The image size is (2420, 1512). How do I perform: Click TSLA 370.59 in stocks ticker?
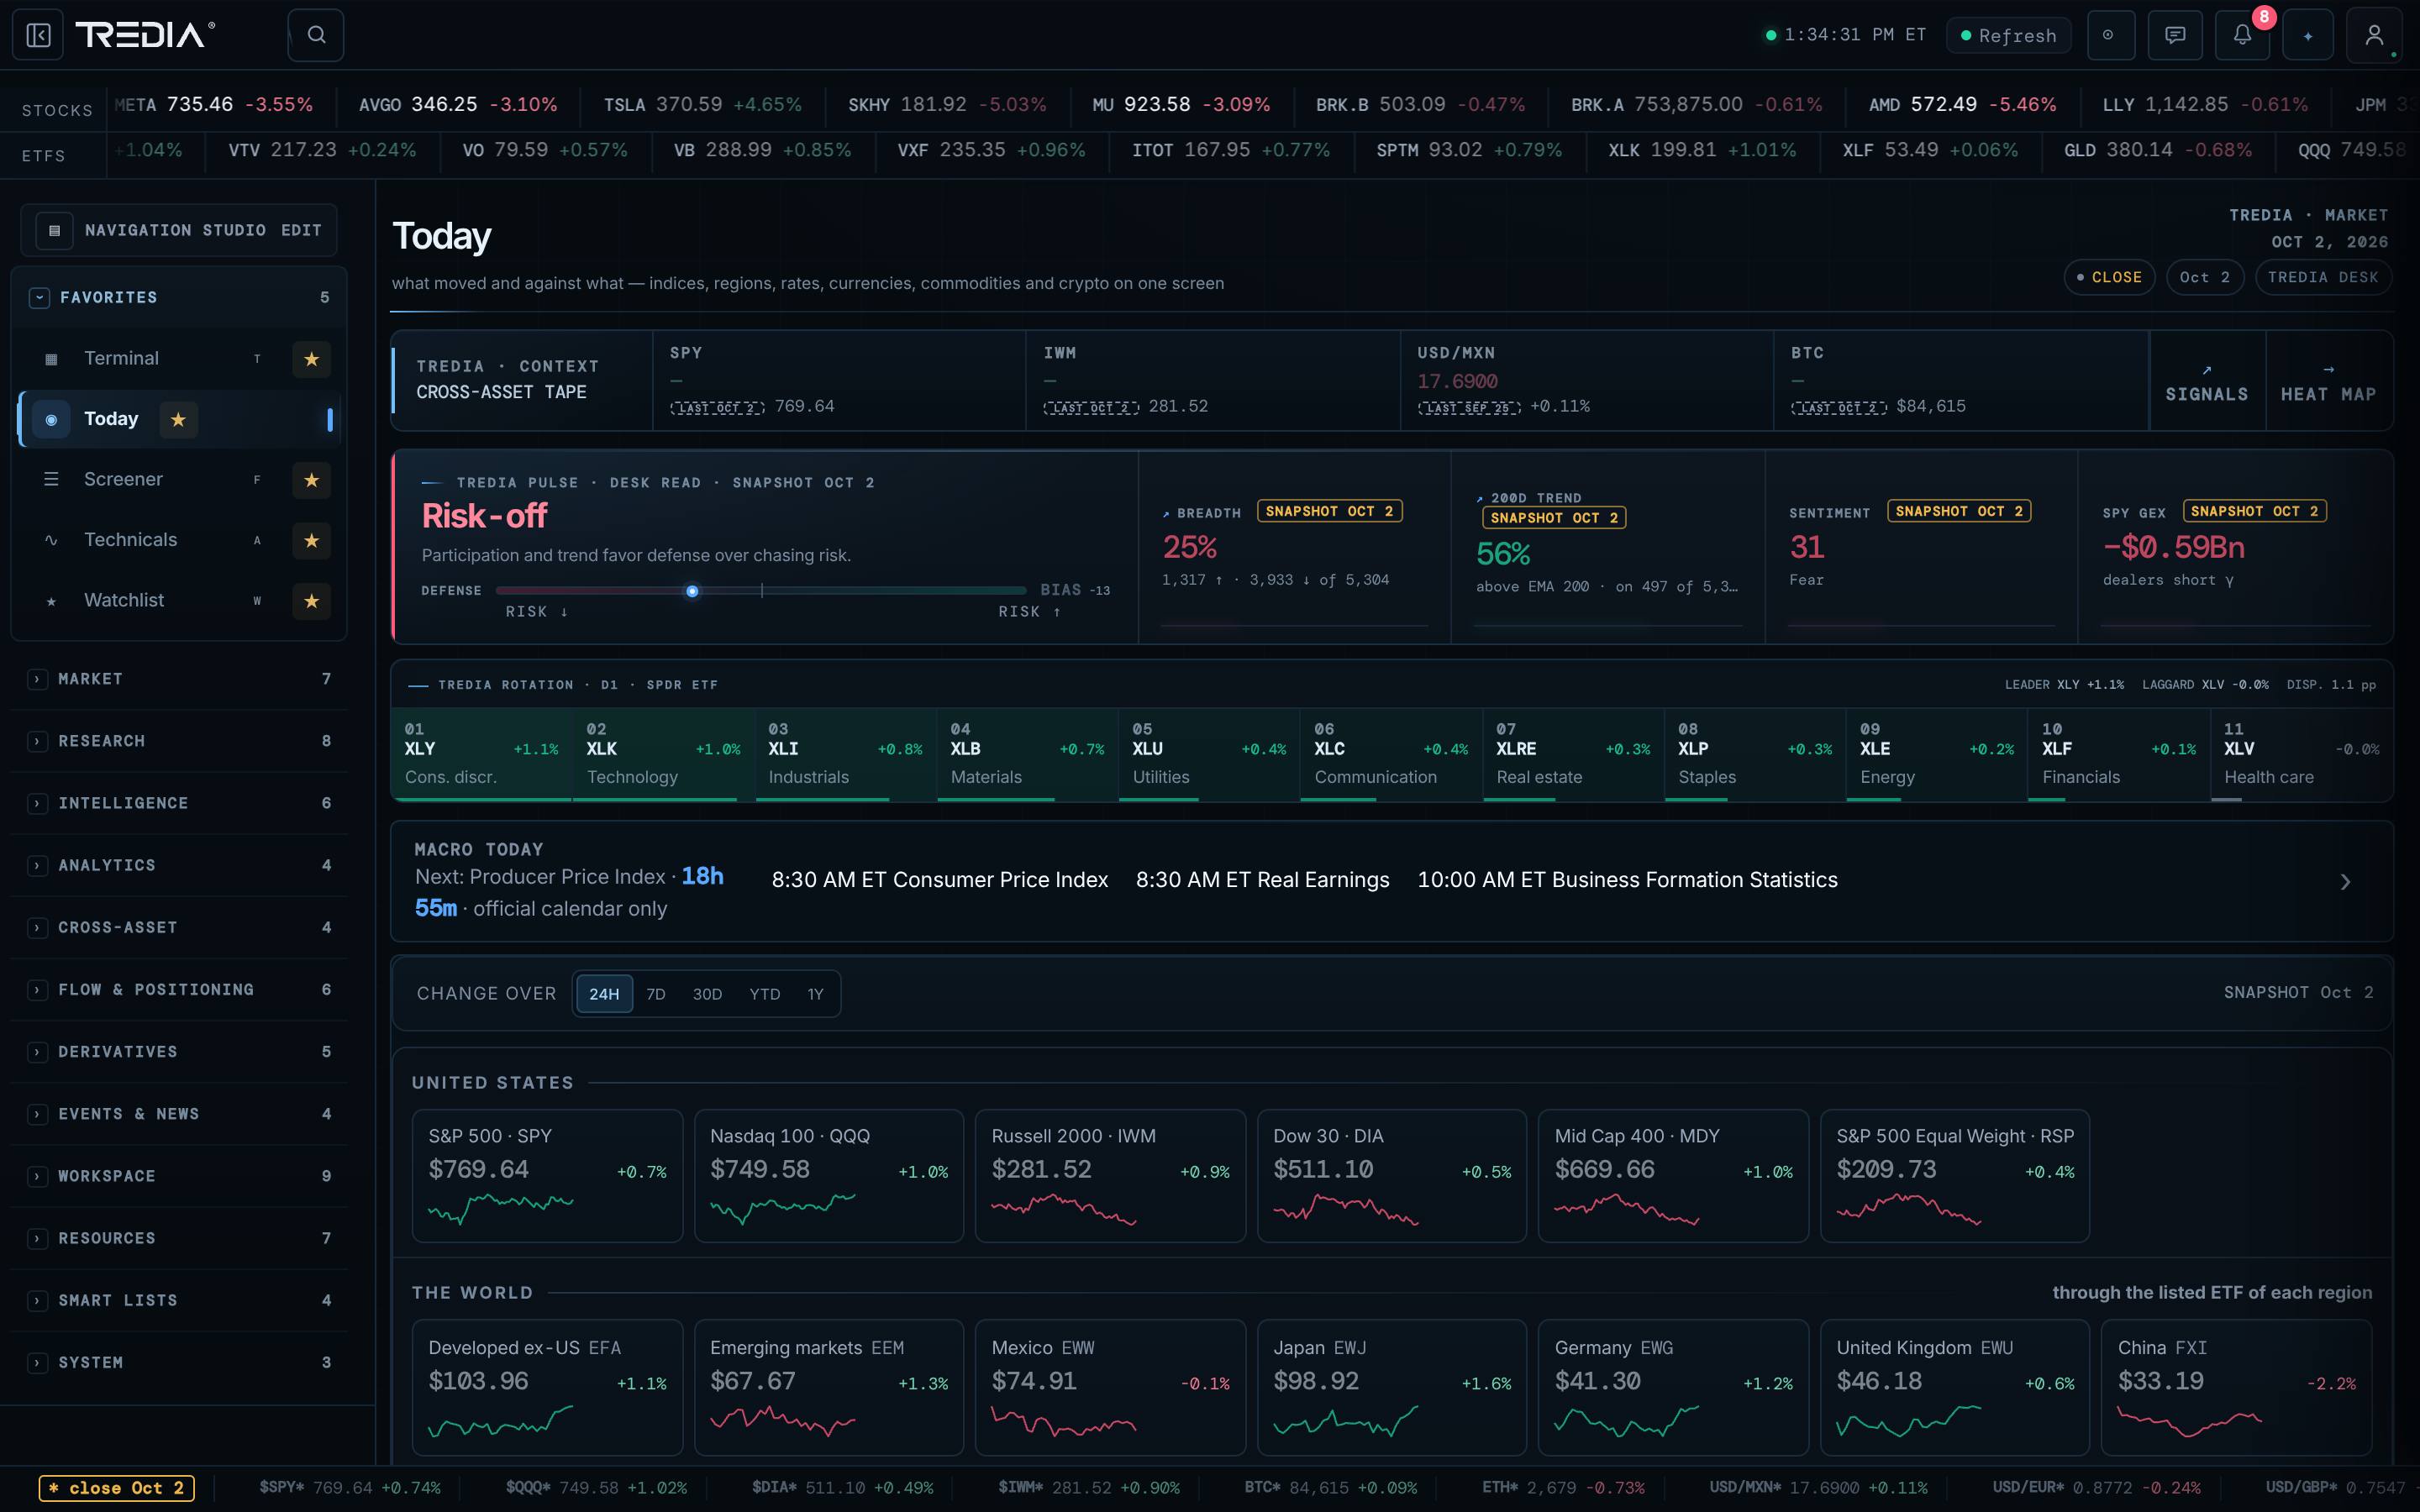[702, 105]
